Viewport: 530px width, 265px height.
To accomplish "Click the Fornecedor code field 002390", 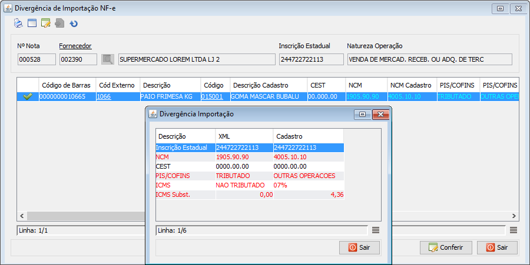I will (78, 59).
